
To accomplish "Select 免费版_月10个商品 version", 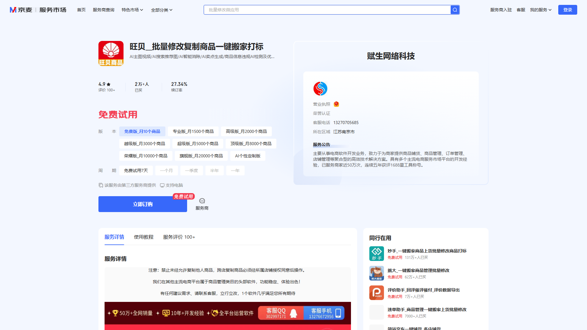I will click(142, 131).
